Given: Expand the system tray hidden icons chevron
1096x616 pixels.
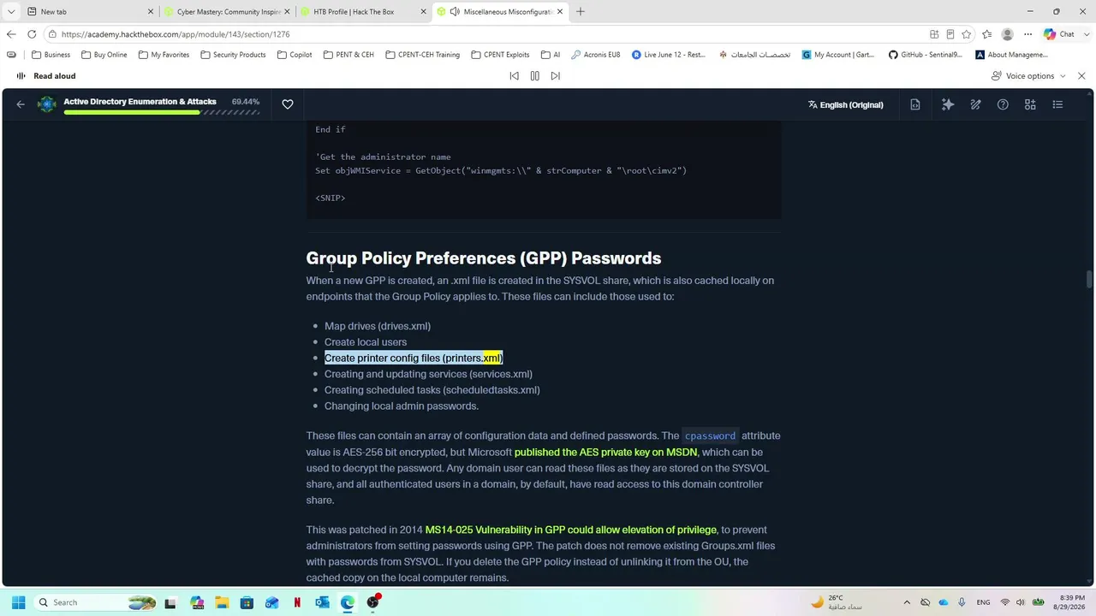Looking at the screenshot, I should [x=907, y=602].
